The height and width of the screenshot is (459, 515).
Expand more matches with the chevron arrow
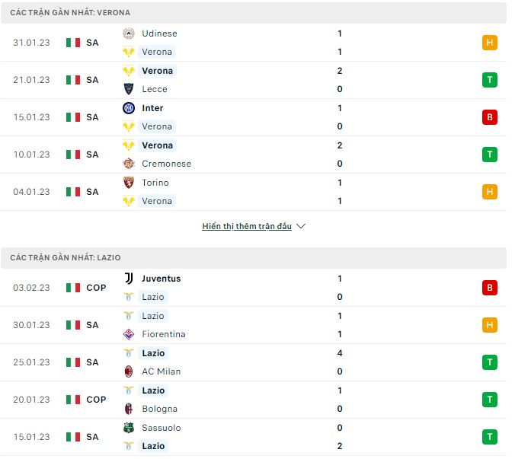point(301,226)
